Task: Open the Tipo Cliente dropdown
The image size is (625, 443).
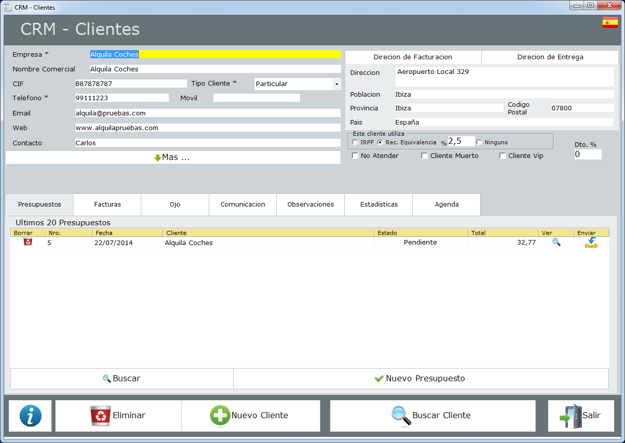Action: (337, 84)
